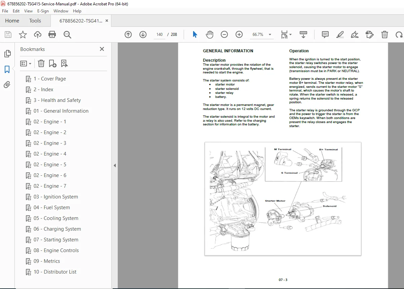Click the GENERAL INFORMATION heading
The width and height of the screenshot is (404, 289).
coord(228,51)
